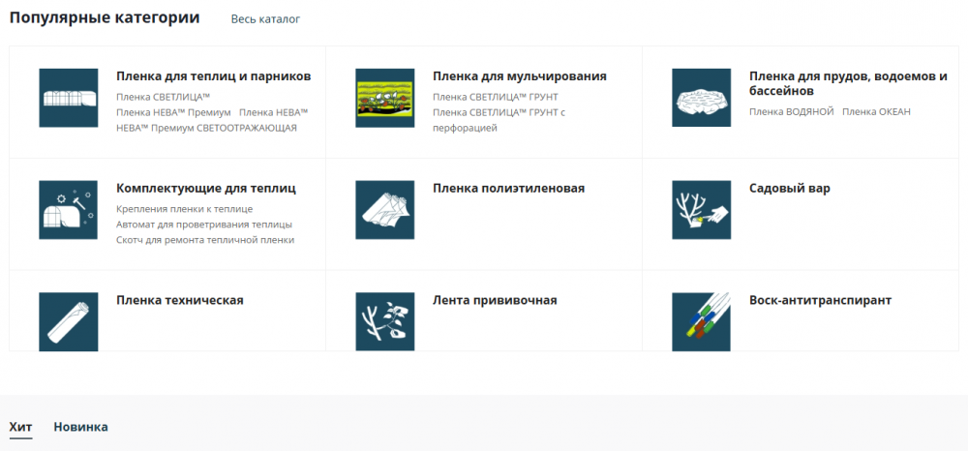Click the polyethylene film rolls icon
Image resolution: width=968 pixels, height=451 pixels.
click(x=384, y=210)
